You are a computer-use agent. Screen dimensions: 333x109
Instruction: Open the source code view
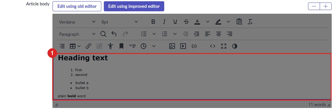tap(213, 46)
